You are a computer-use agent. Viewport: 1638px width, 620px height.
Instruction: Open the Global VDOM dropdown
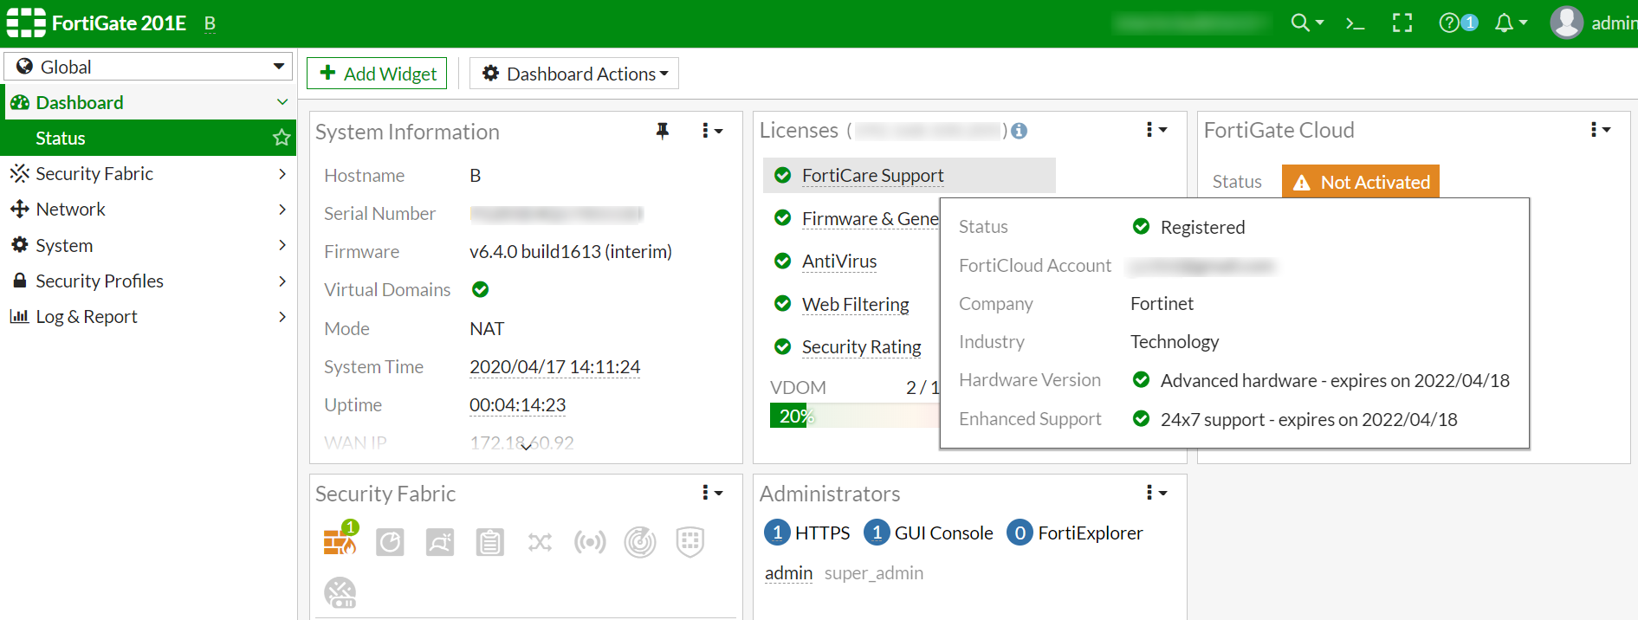(148, 67)
